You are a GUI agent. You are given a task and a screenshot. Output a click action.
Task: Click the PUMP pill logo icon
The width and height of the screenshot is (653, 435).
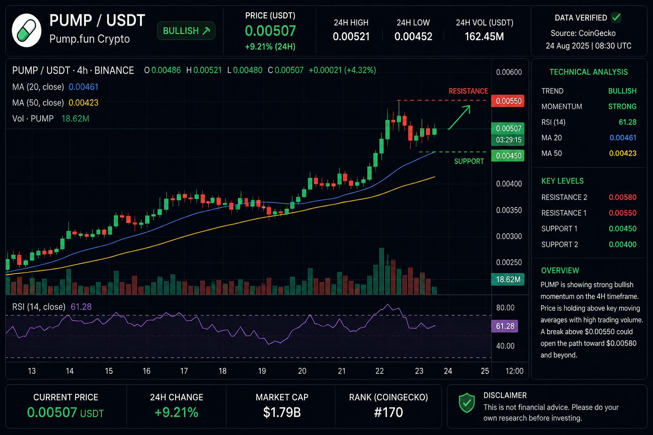(26, 31)
